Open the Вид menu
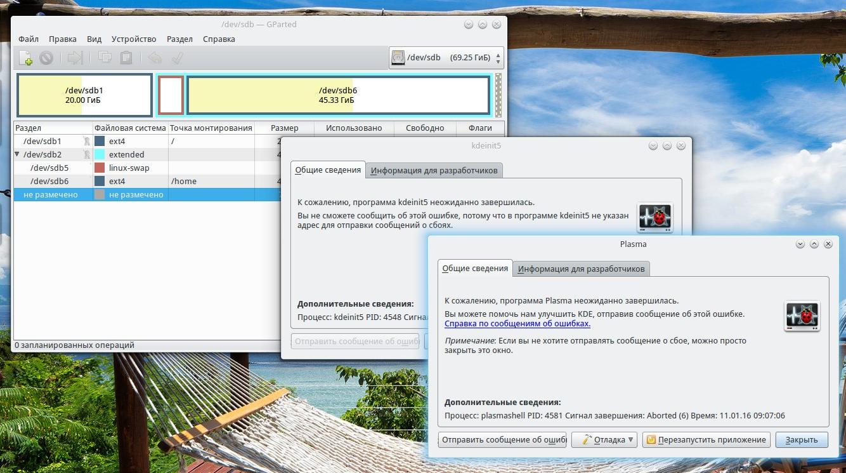Image resolution: width=846 pixels, height=473 pixels. click(x=94, y=39)
